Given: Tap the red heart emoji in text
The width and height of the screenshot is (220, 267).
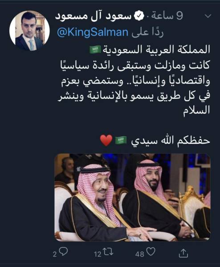Looking at the screenshot, I should click(106, 140).
